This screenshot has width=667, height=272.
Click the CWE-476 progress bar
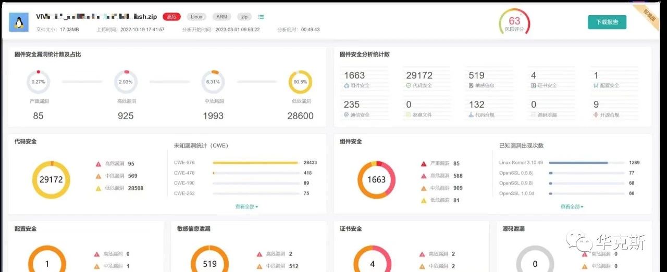[255, 173]
